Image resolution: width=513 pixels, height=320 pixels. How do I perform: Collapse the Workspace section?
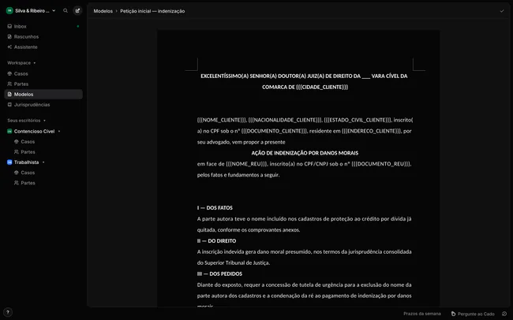(x=21, y=63)
